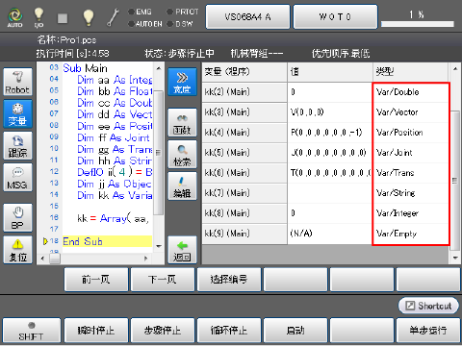Click the 宽度 width expand button
The image size is (462, 346).
182,82
